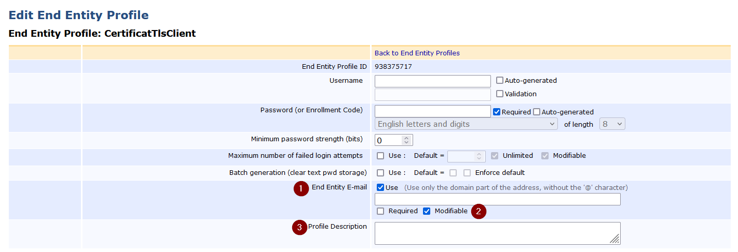Open the password length dropdown
The image size is (738, 252).
[612, 124]
